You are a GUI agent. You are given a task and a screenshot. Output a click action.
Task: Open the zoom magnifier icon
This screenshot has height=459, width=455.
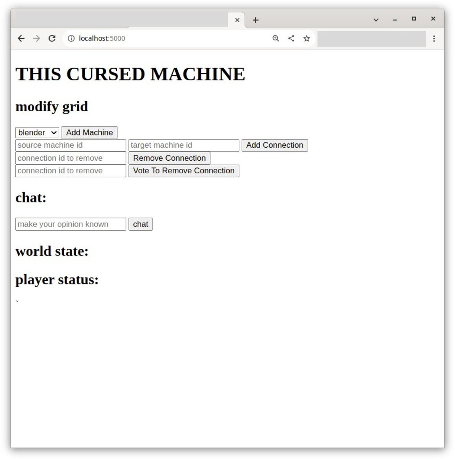click(276, 38)
